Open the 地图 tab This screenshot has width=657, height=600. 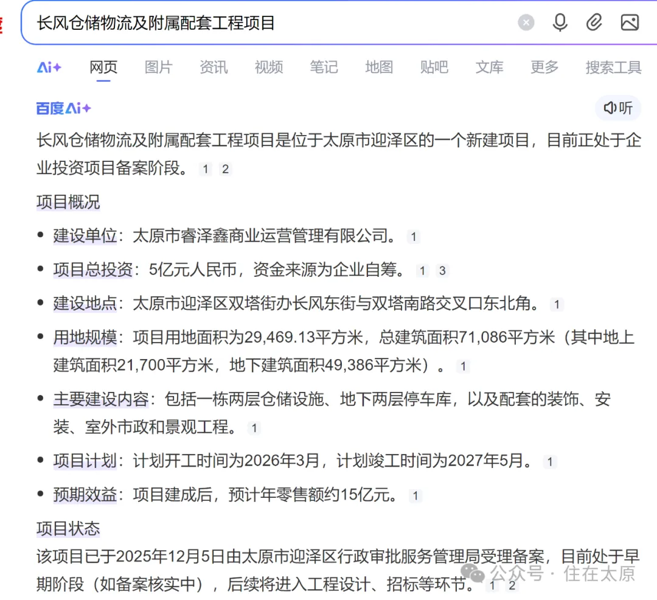[379, 68]
